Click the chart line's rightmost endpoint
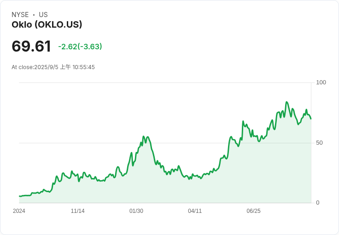Image resolution: width=339 pixels, height=235 pixels. (x=311, y=119)
